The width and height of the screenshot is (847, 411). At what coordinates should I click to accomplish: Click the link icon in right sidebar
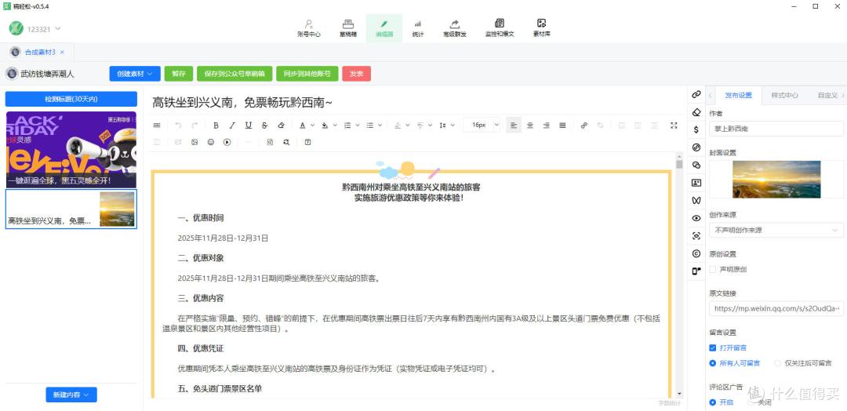(x=696, y=94)
